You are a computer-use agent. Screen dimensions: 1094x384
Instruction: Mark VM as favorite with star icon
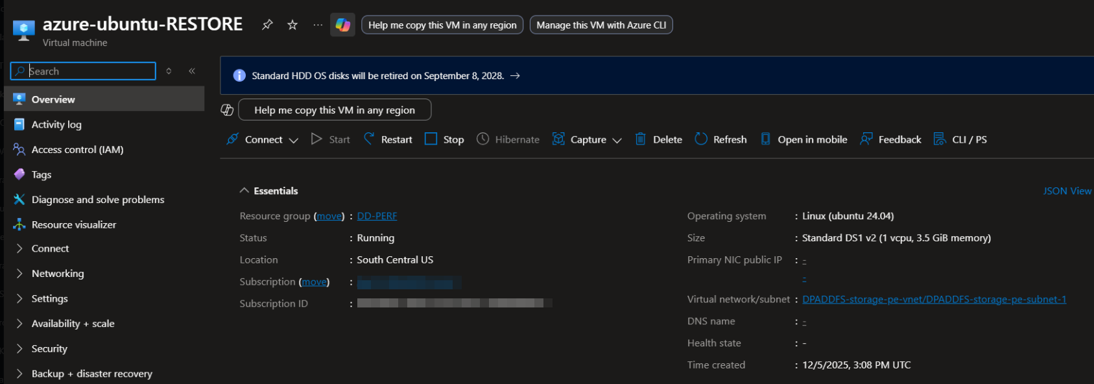tap(292, 25)
